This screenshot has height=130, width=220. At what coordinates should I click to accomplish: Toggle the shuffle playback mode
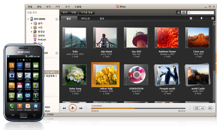pos(202,108)
